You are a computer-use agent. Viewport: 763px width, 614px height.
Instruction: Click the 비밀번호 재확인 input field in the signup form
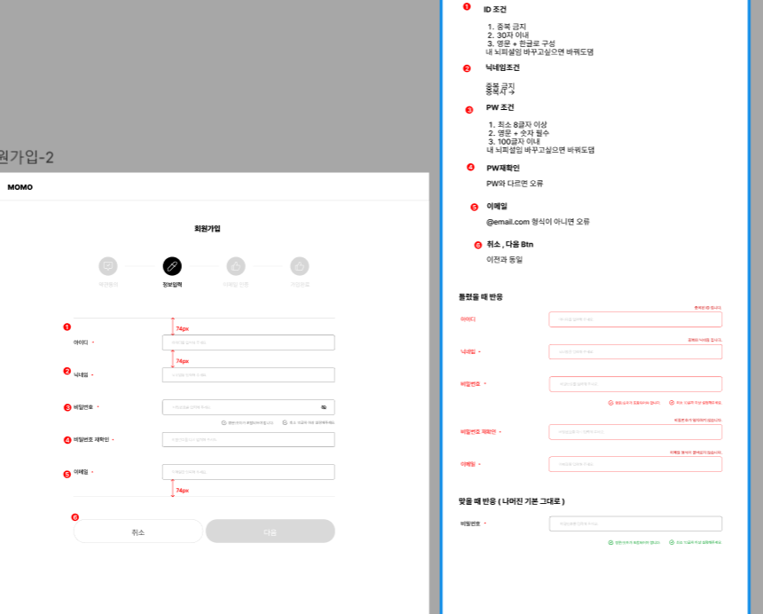point(248,440)
